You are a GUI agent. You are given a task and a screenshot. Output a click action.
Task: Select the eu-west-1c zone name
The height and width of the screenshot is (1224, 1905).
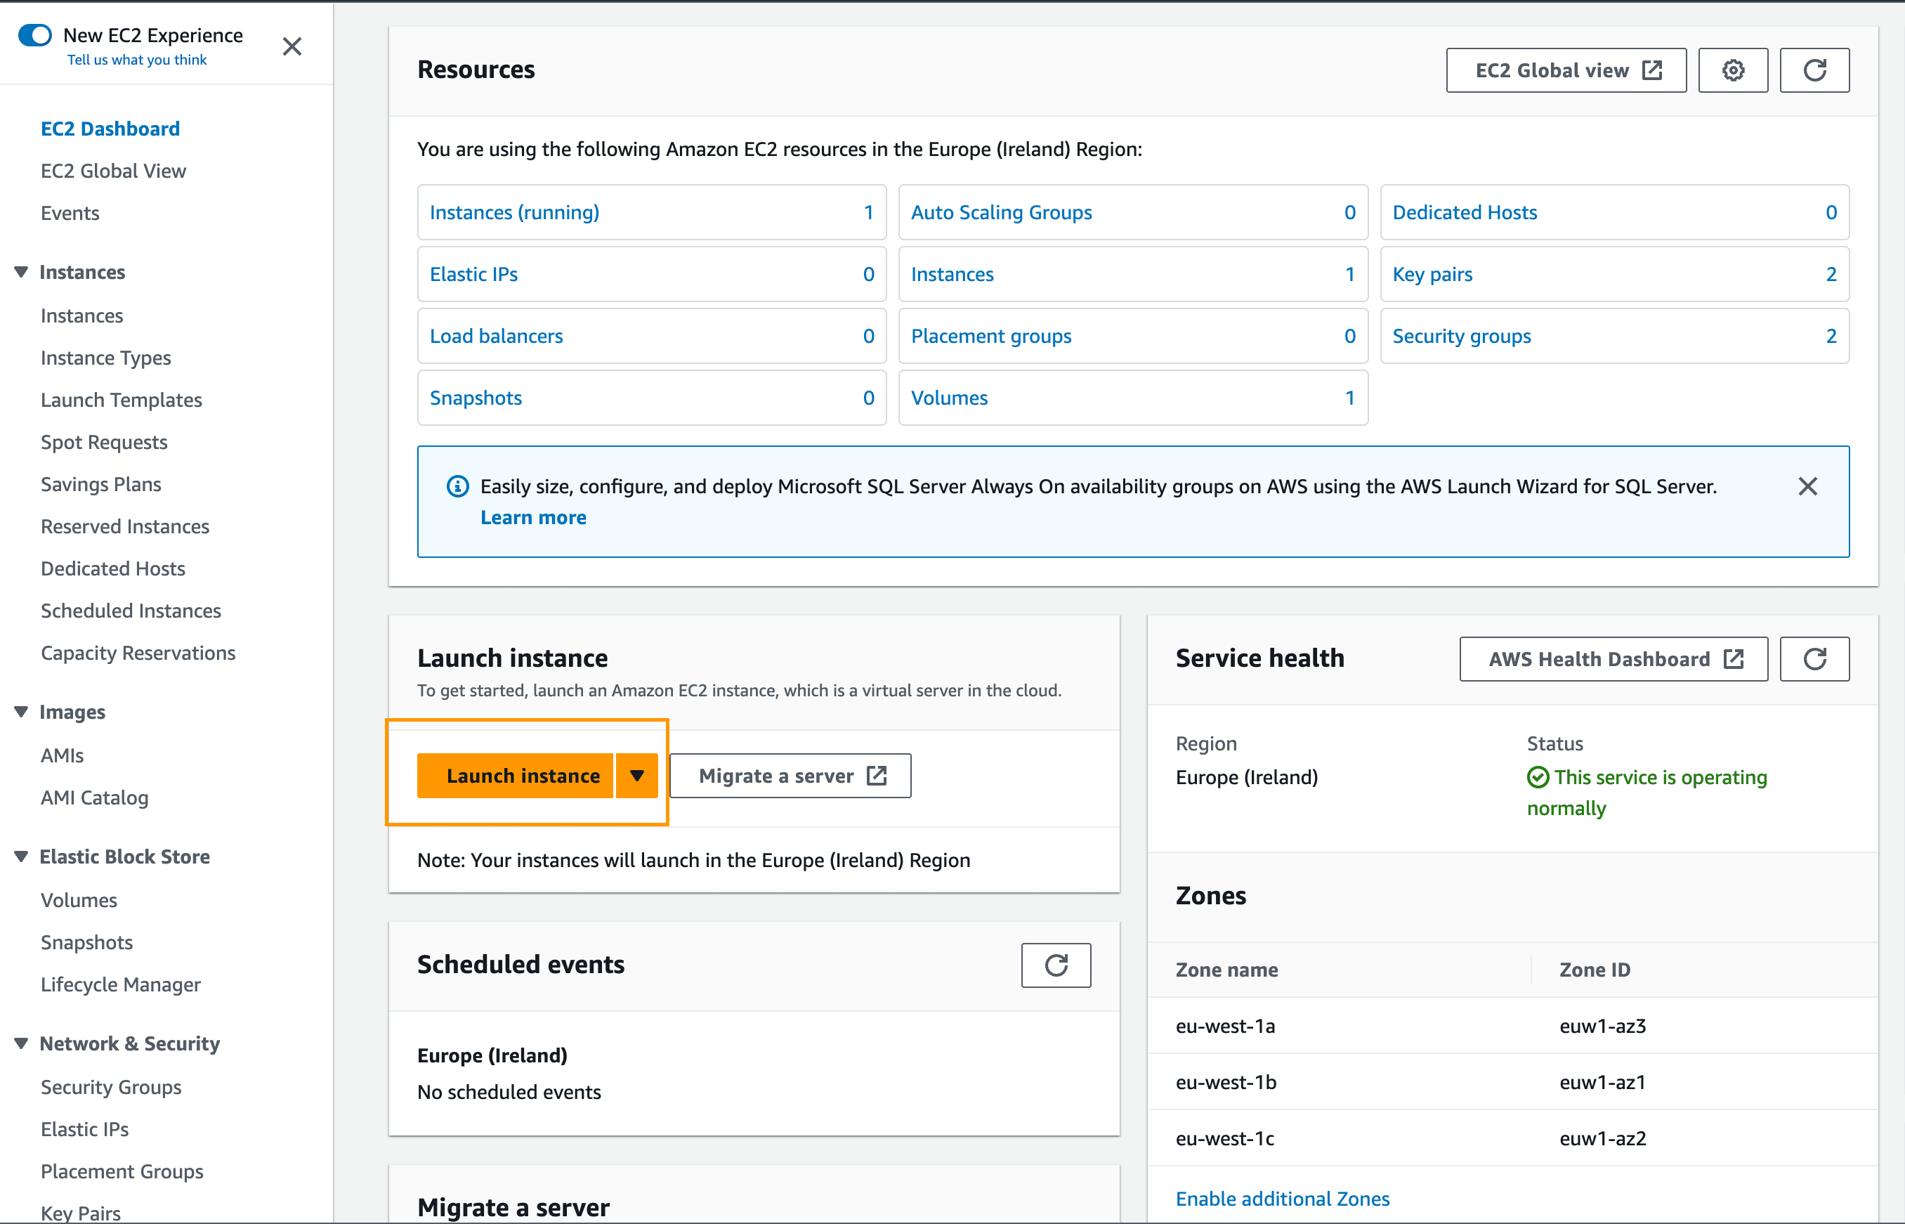coord(1225,1138)
